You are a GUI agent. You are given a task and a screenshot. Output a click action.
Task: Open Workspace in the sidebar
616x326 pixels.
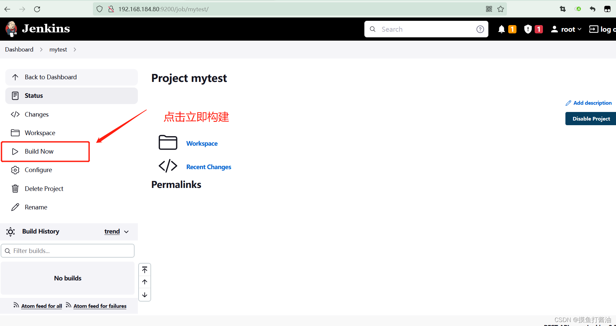(x=71, y=133)
